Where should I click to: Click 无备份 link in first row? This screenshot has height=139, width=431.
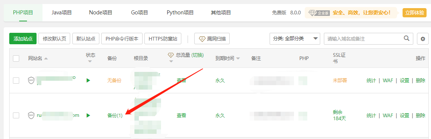pos(114,80)
